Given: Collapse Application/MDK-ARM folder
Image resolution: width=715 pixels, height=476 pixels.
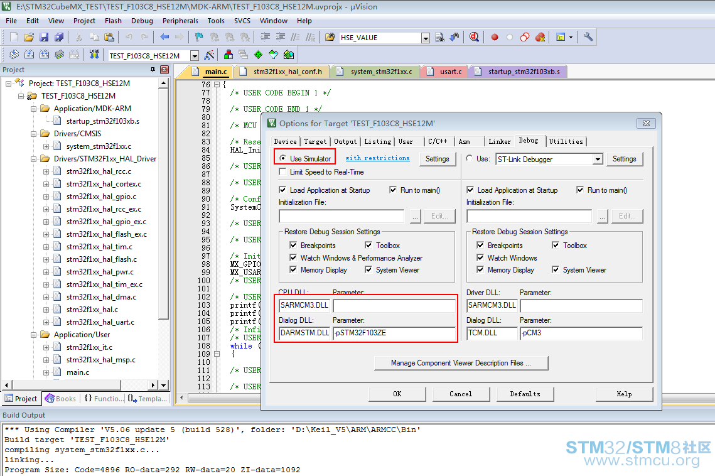Looking at the screenshot, I should 33,109.
